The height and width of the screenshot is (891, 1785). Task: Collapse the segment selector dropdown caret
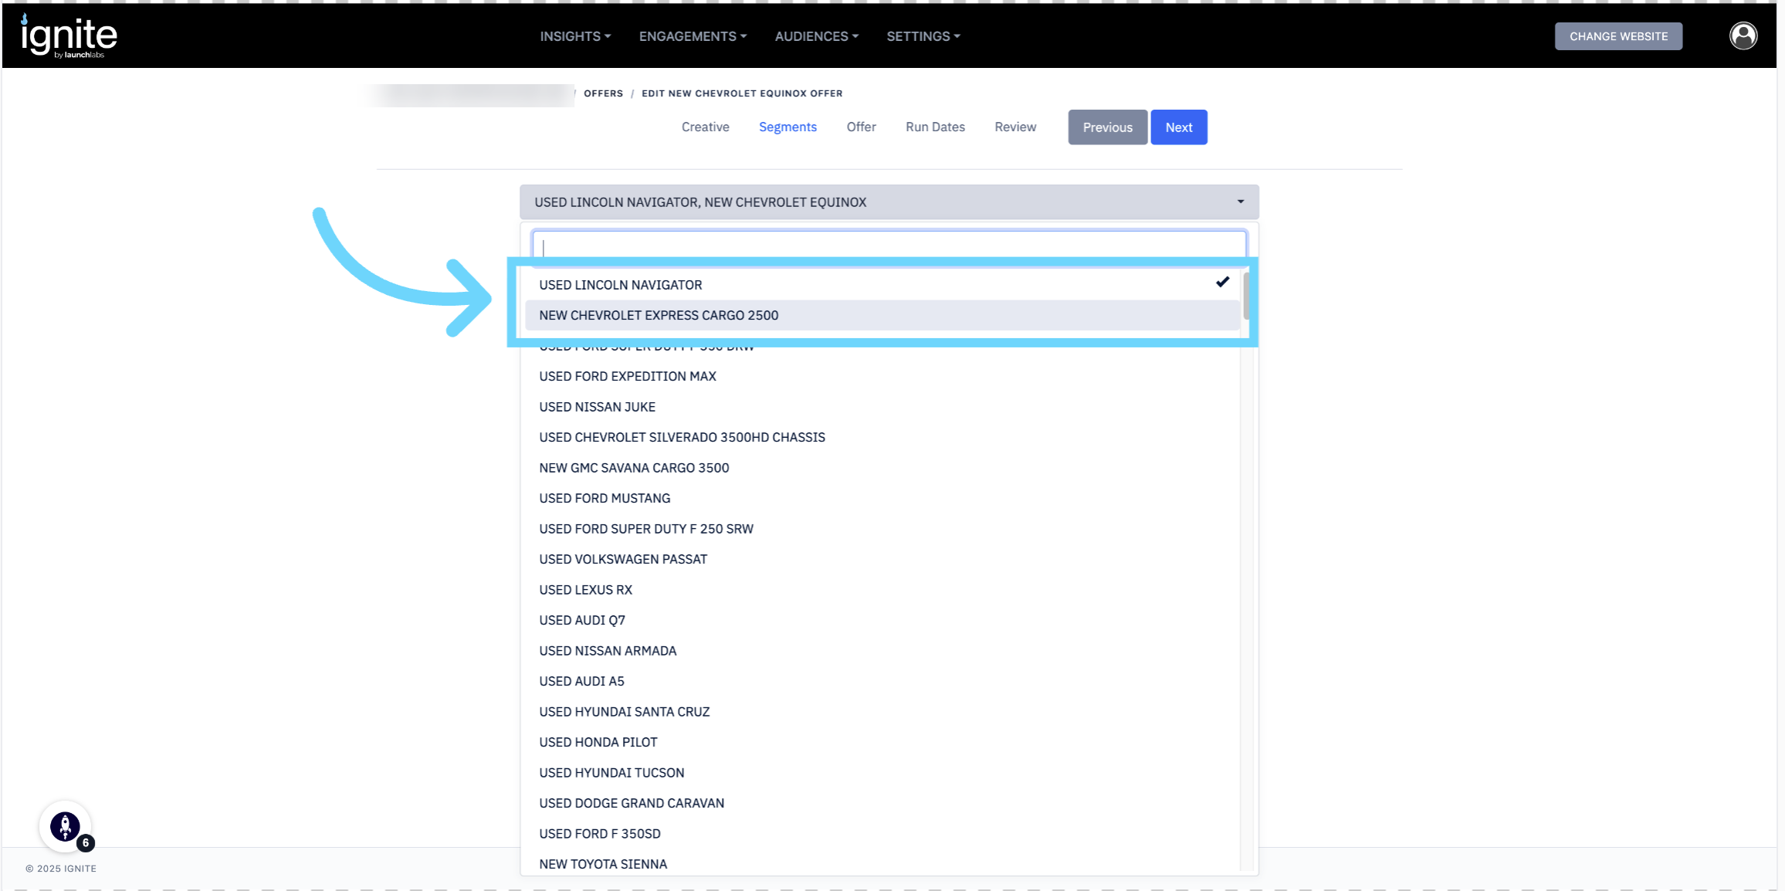1240,202
